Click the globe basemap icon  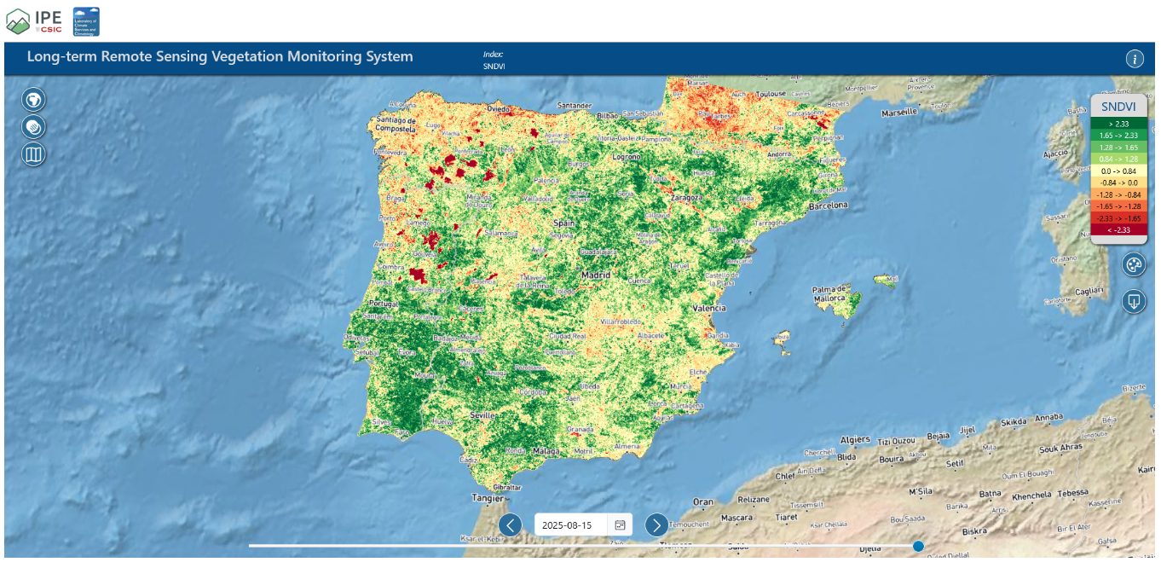tap(33, 100)
